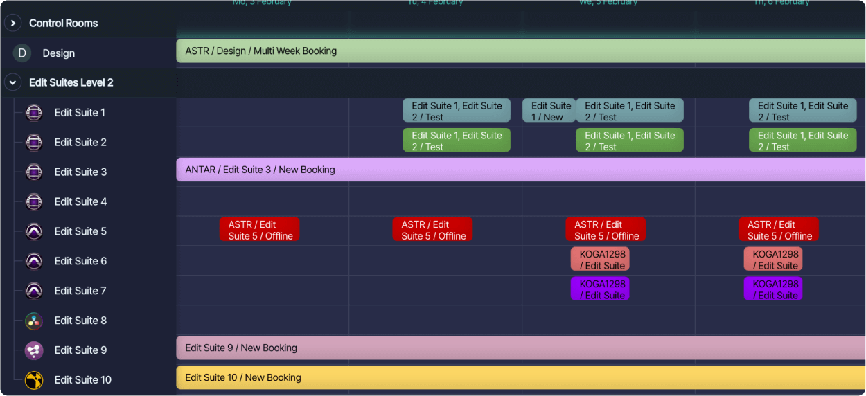Screen dimensions: 866x396
Task: Open the ANTAR Edit Suite 3 New Booking bar
Action: coord(521,170)
